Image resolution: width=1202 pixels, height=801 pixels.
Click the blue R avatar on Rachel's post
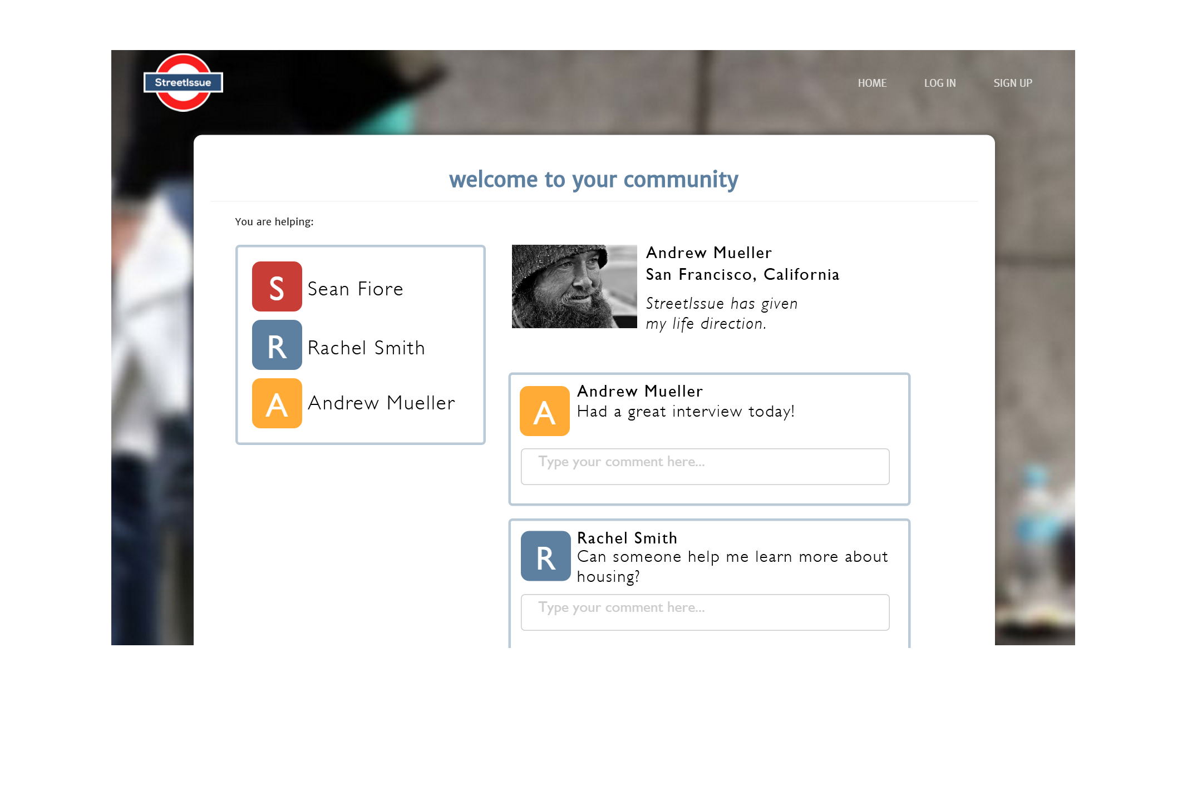pos(545,556)
